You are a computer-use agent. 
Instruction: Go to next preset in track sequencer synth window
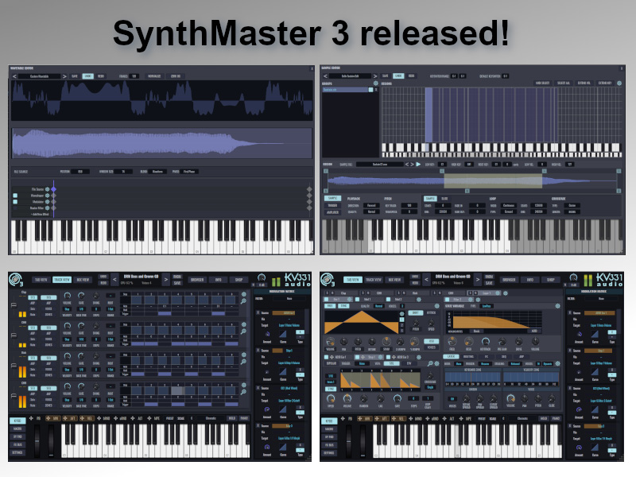pos(165,280)
